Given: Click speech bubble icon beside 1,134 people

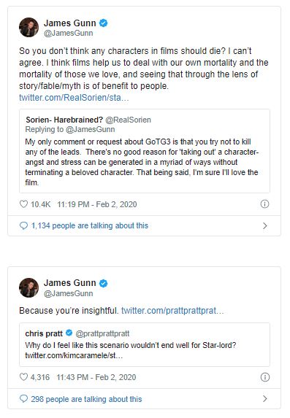Looking at the screenshot, I should (24, 226).
